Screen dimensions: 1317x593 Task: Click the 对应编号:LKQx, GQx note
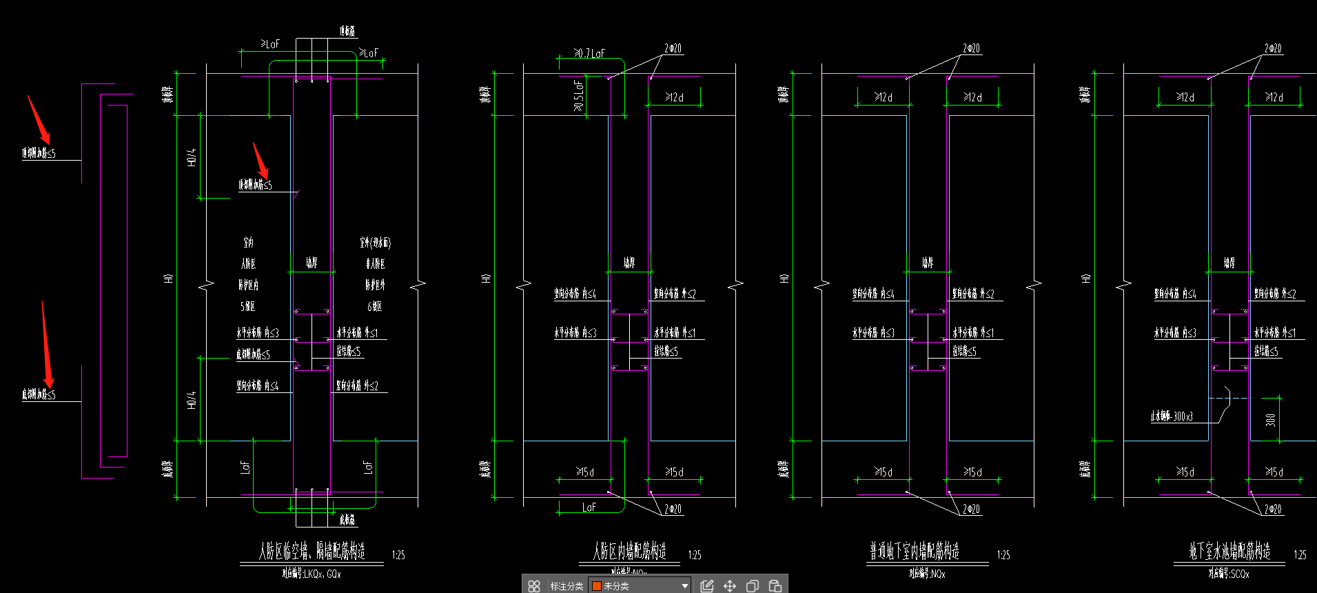312,574
